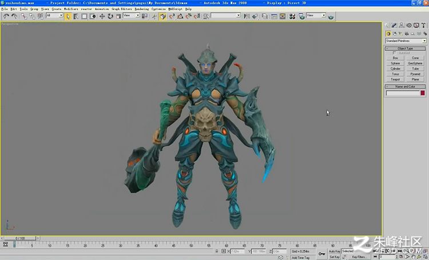Collapse the Object Type rollout
The image size is (429, 260).
point(405,49)
